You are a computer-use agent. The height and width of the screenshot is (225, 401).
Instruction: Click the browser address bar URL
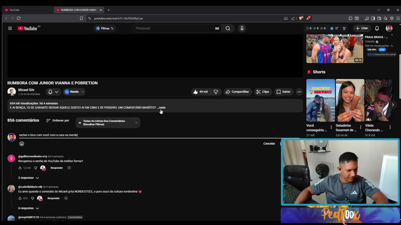118,18
